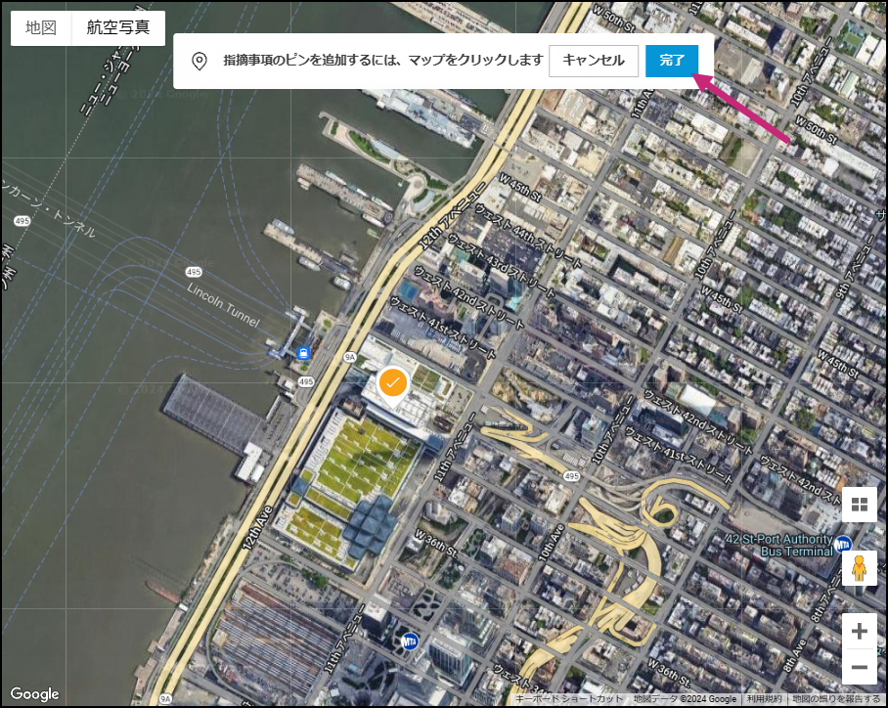
Task: Click the Lincoln Tunnel label
Action: tap(223, 305)
